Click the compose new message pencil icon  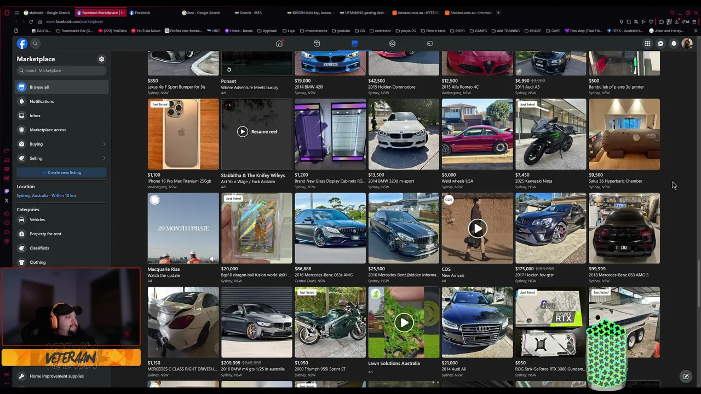686,376
